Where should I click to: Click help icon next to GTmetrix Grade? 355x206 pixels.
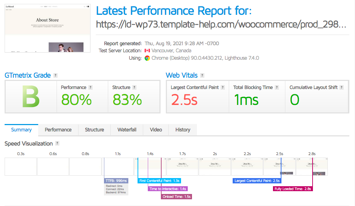point(56,76)
